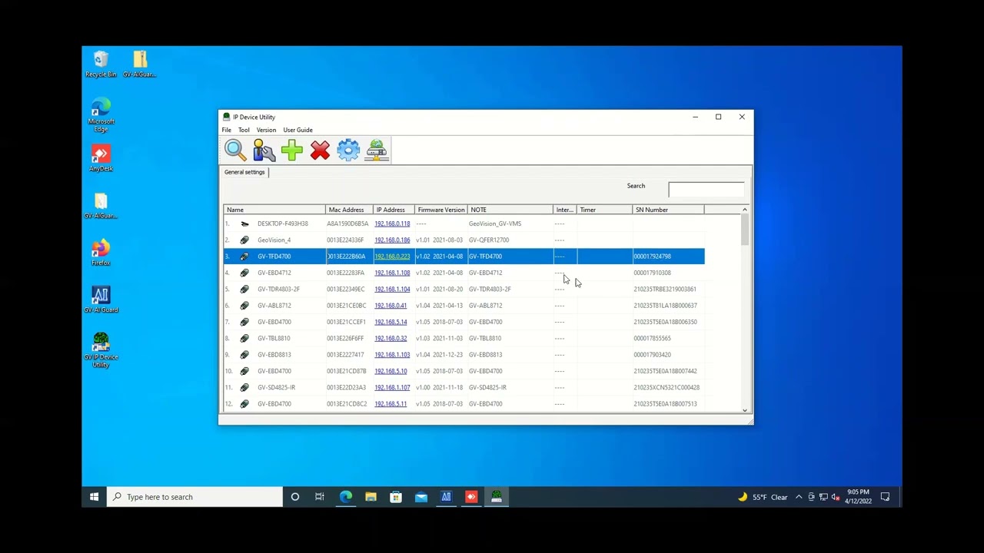Click the device list vertical scrollbar thumb

(744, 230)
